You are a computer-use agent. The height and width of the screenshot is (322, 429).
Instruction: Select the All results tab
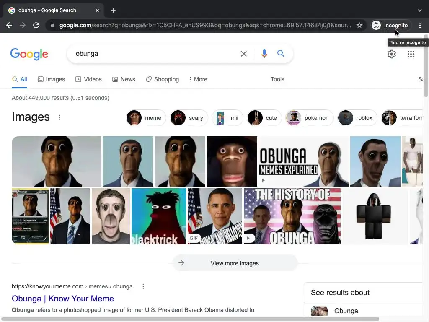(19, 79)
